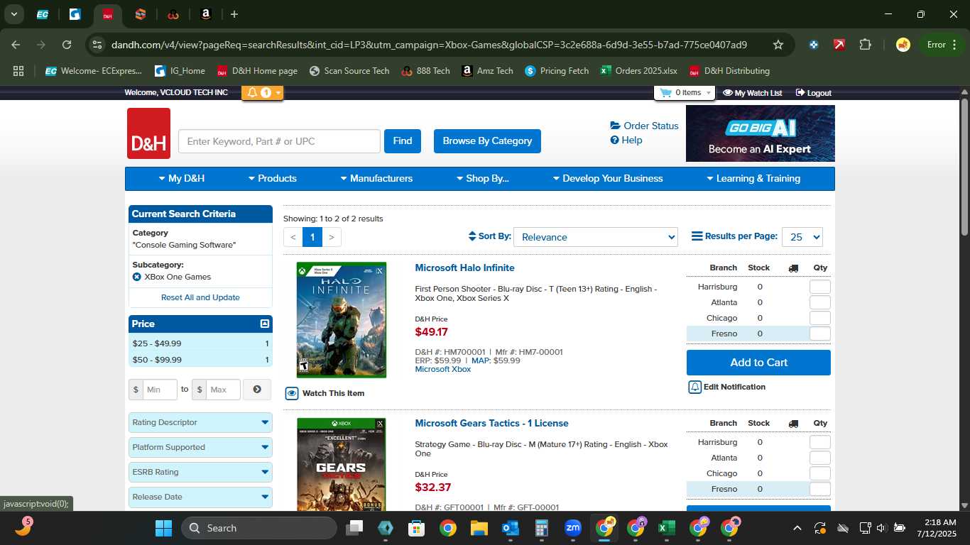
Task: Filter by $25 - $49.99 price
Action: [x=200, y=343]
